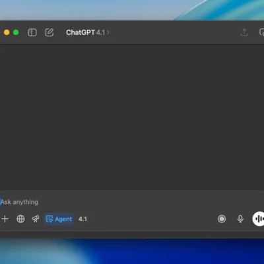The image size is (264, 264).
Task: Toggle the Agent mode button
Action: coord(59,219)
